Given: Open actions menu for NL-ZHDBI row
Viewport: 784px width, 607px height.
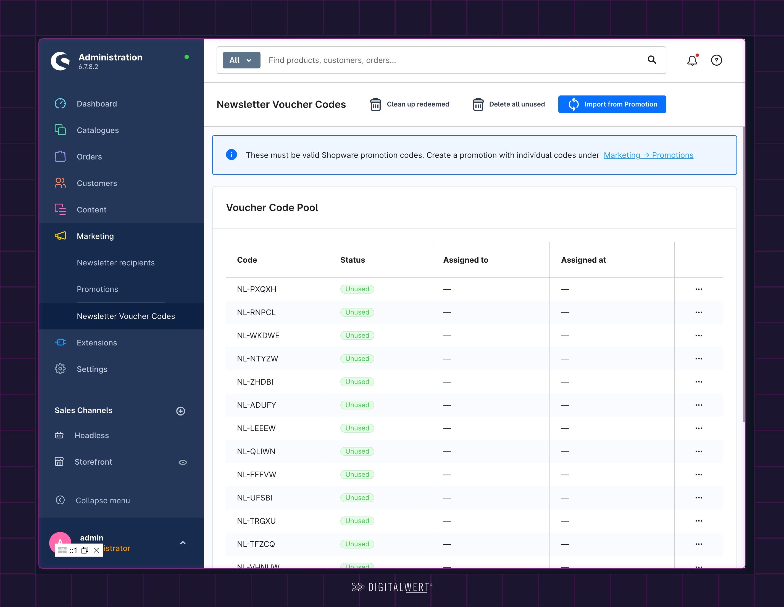Looking at the screenshot, I should click(699, 382).
